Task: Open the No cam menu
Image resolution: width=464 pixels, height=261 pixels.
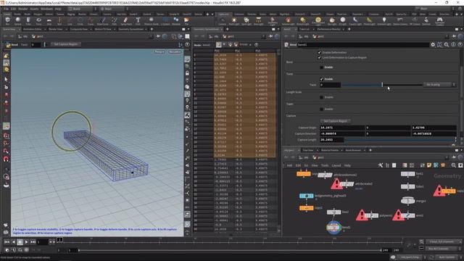Action: pos(175,51)
